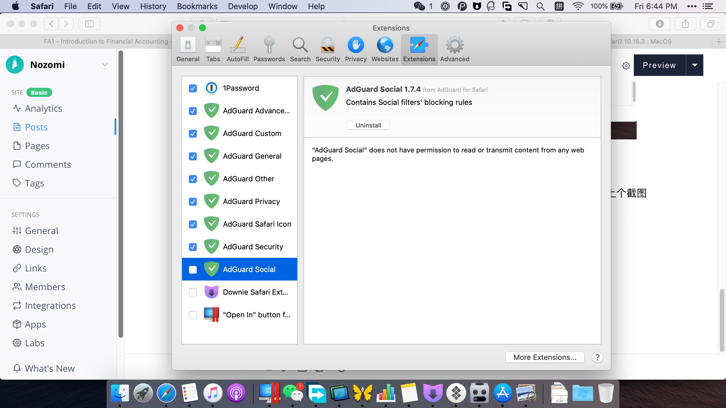Uncheck the 1Password extension checkbox
Viewport: 726px width, 408px height.
[193, 88]
